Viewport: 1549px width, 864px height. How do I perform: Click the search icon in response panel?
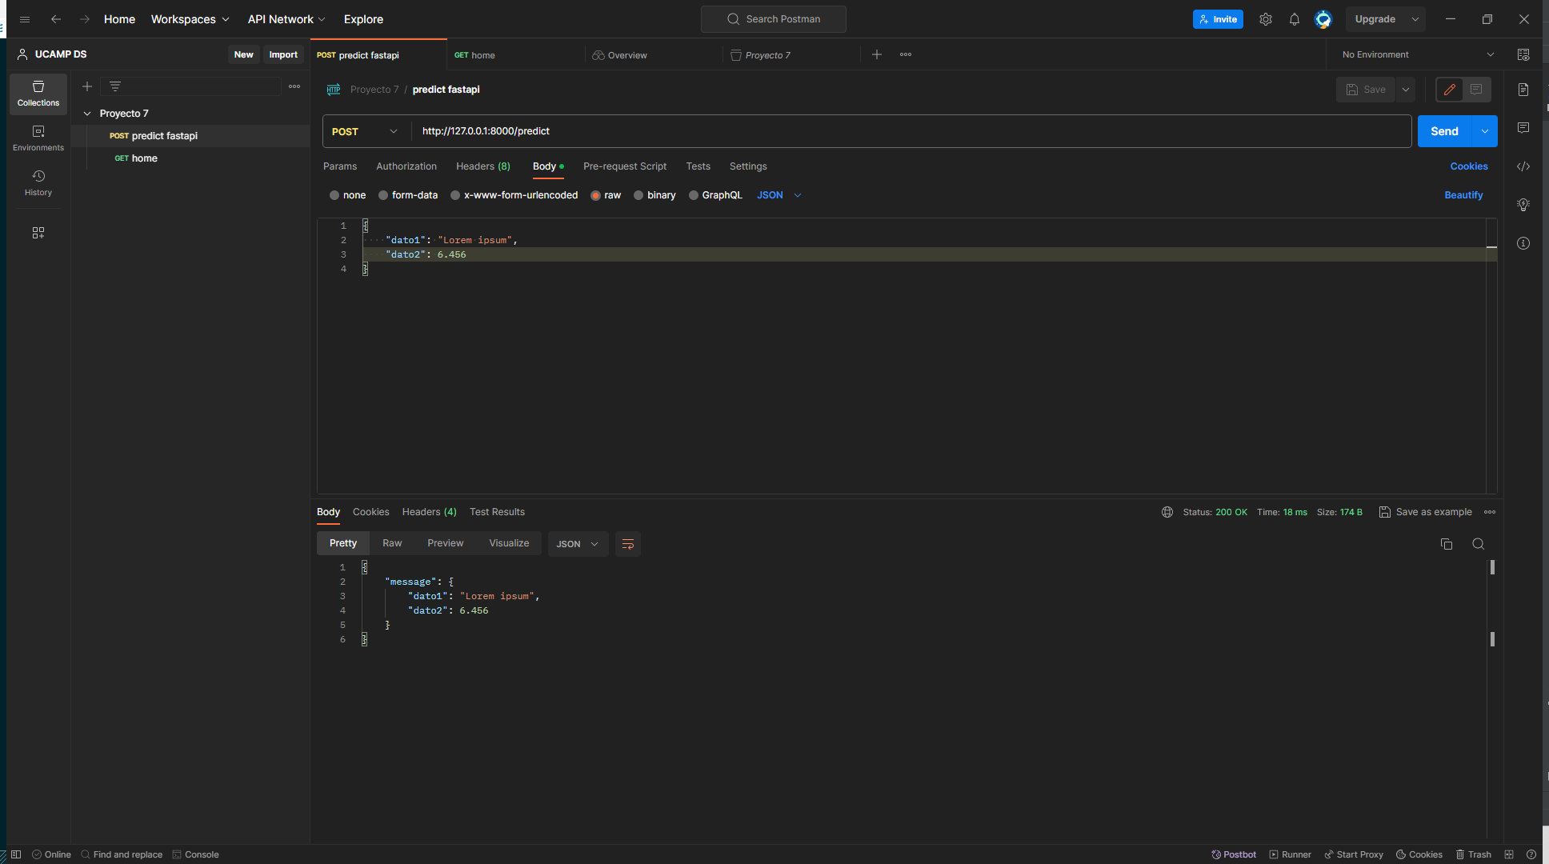pyautogui.click(x=1479, y=544)
